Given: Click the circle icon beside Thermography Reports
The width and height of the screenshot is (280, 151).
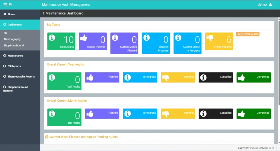Looking at the screenshot, I should pos(5,76).
